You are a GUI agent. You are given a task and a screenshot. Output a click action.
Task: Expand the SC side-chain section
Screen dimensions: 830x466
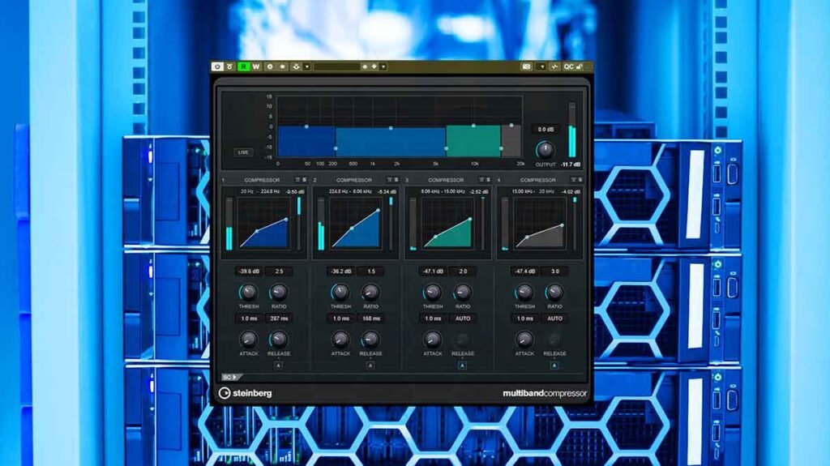pyautogui.click(x=231, y=377)
